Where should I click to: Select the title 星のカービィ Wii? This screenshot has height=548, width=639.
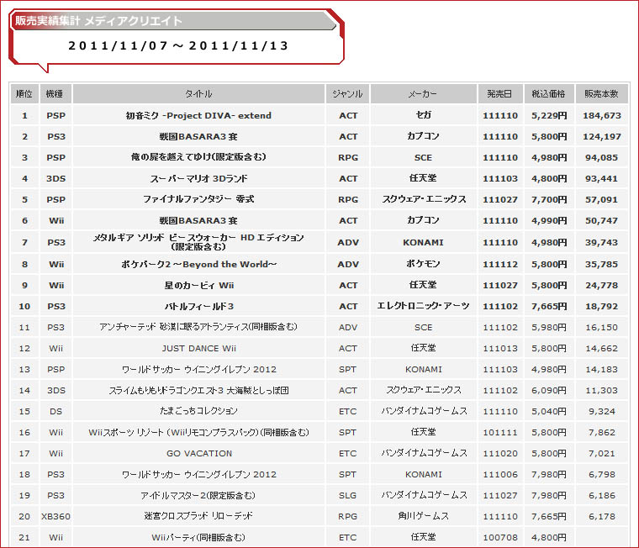pyautogui.click(x=199, y=285)
